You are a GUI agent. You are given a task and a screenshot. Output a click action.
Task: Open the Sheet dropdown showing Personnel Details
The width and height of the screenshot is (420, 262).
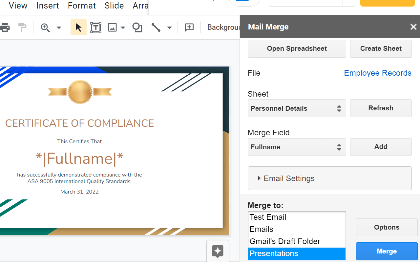click(297, 108)
